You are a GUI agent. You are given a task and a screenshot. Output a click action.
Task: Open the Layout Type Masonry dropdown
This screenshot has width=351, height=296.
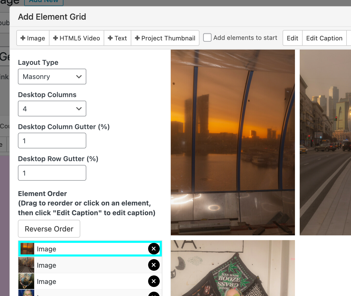click(52, 77)
